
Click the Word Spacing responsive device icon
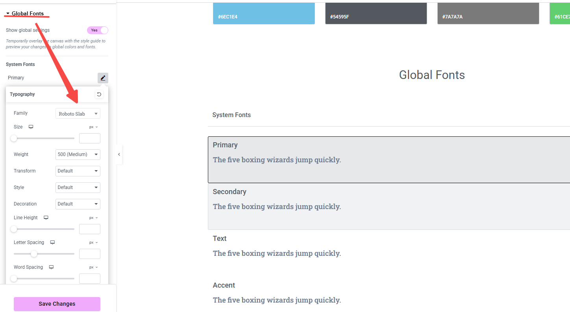[x=51, y=267]
